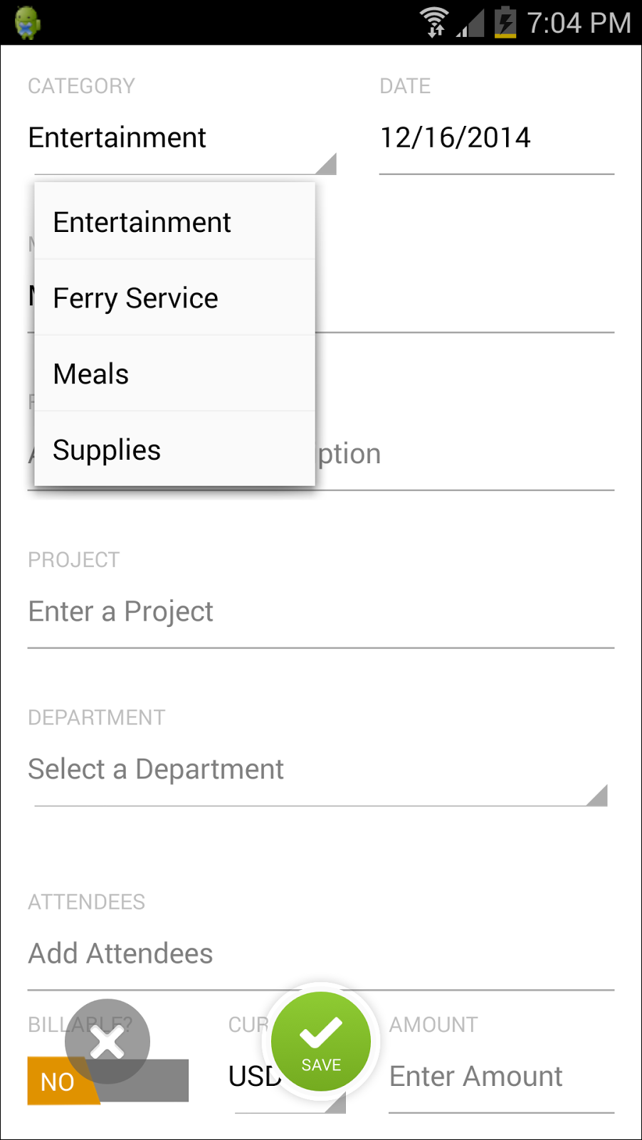This screenshot has width=642, height=1140.
Task: Tap the Android debug icon in status bar
Action: 27,22
